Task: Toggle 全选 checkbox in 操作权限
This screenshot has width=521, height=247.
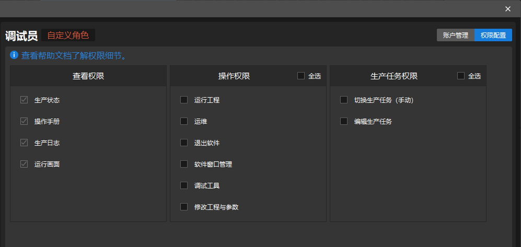Action: [301, 76]
